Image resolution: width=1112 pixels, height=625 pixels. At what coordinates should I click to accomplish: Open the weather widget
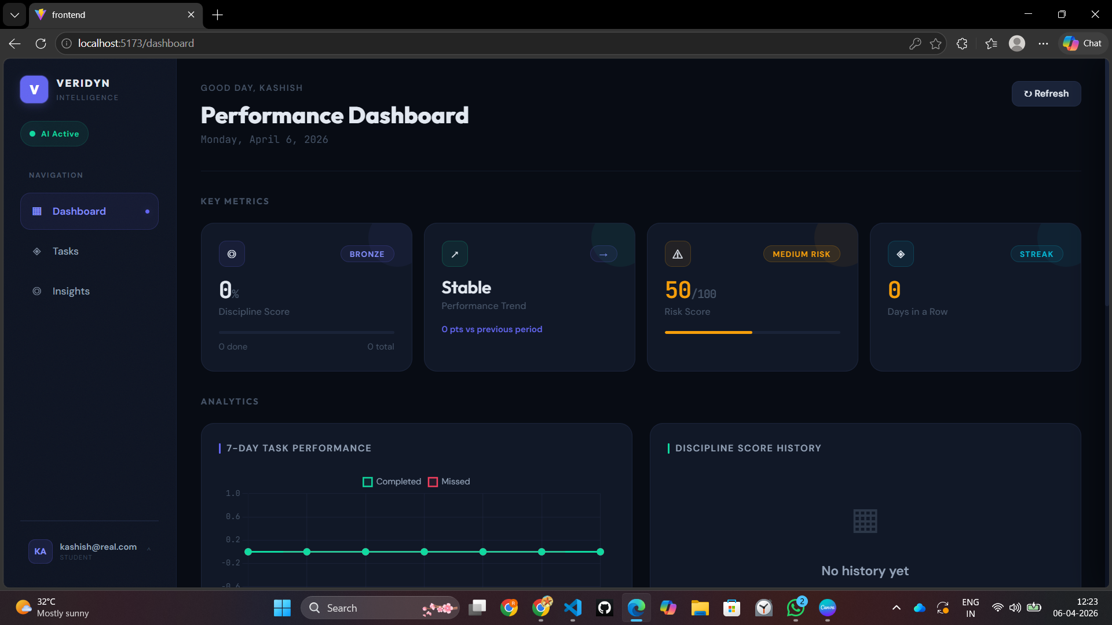pos(52,608)
